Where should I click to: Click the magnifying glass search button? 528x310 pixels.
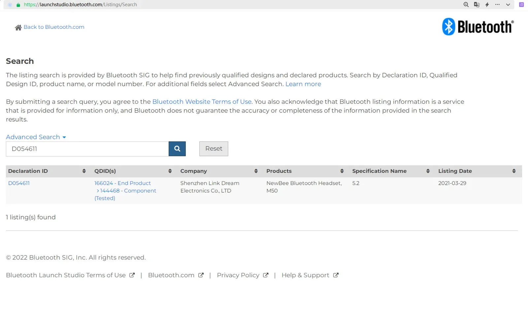[x=177, y=149]
